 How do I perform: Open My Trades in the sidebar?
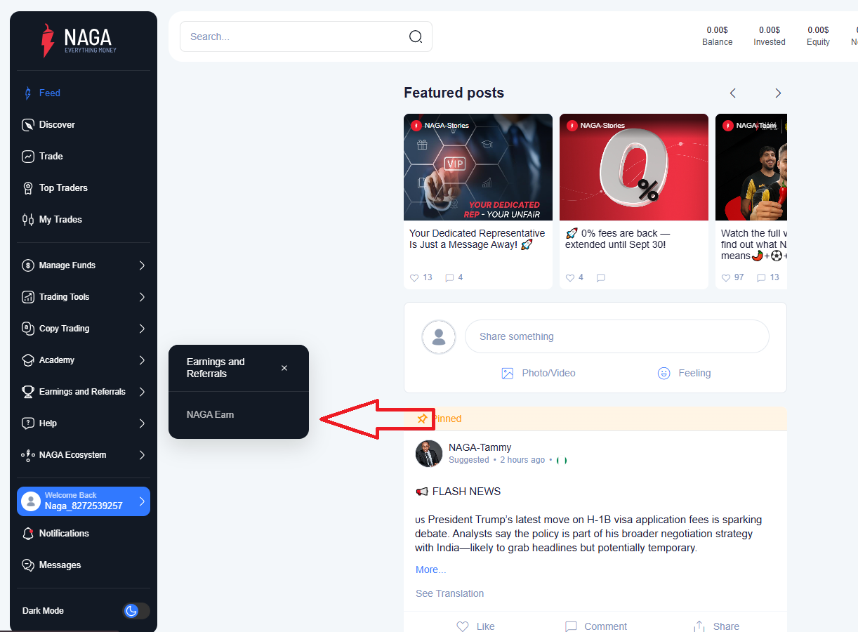[x=60, y=219]
